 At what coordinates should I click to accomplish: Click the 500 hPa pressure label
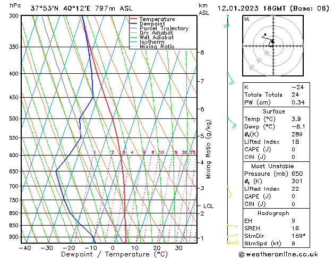[x=15, y=118]
